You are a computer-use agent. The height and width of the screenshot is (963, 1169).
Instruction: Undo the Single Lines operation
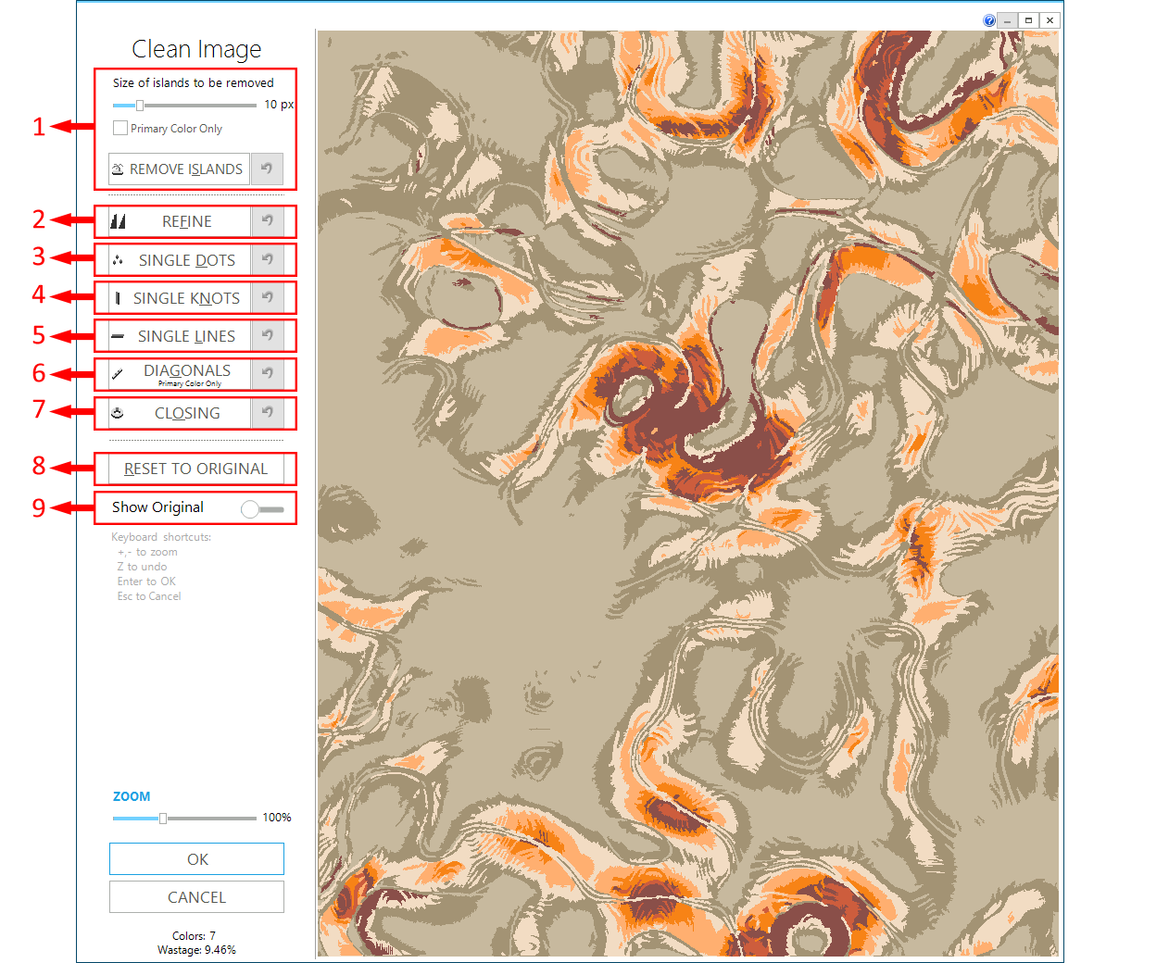click(267, 336)
